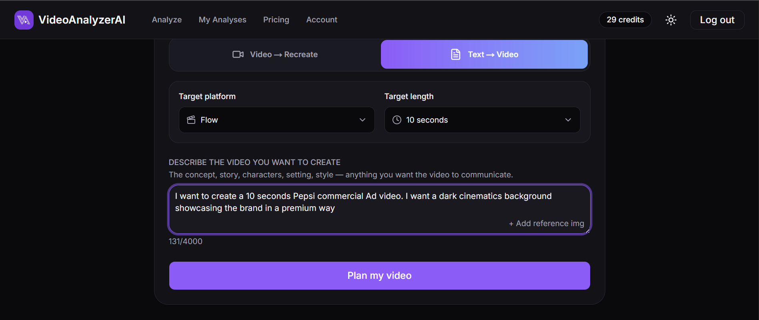Open the Analyze page
The image size is (759, 320).
(167, 20)
